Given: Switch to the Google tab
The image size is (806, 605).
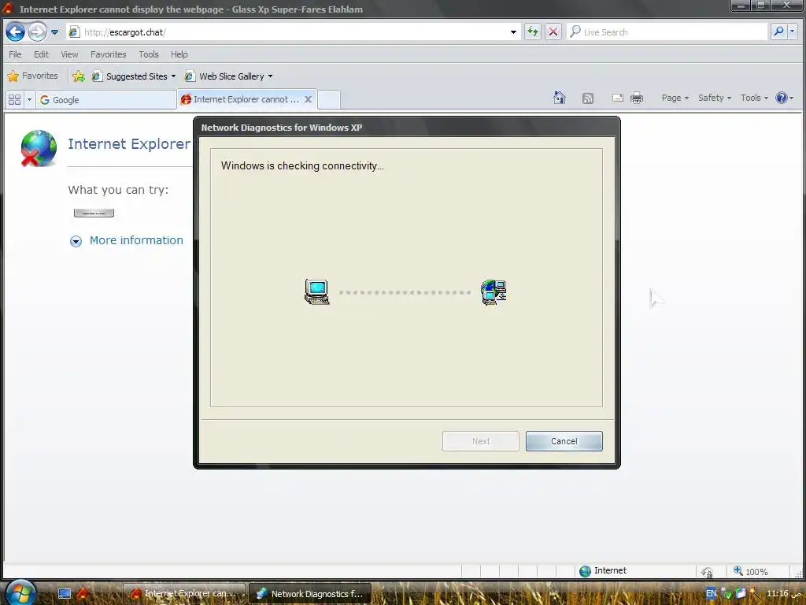Looking at the screenshot, I should [x=106, y=100].
